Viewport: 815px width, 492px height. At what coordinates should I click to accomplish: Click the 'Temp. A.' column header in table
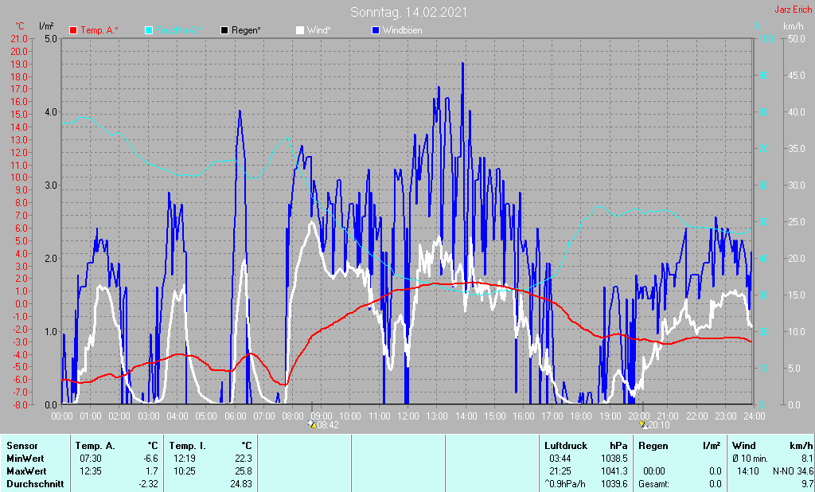96,446
